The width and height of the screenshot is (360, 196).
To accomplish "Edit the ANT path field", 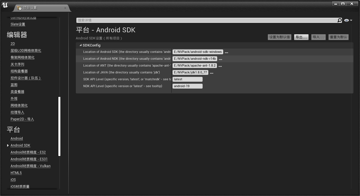I will tap(195, 65).
